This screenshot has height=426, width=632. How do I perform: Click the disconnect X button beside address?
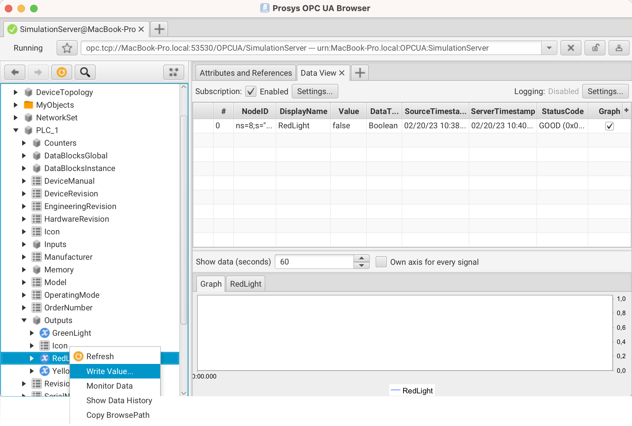pos(571,48)
